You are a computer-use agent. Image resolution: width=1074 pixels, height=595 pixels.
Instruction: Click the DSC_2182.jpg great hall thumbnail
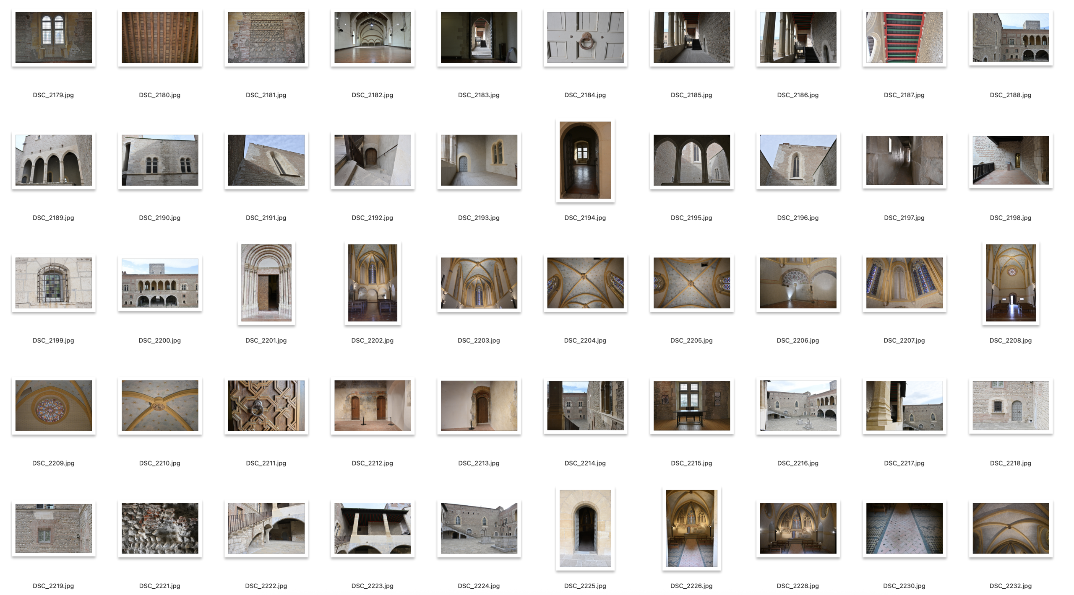coord(373,37)
